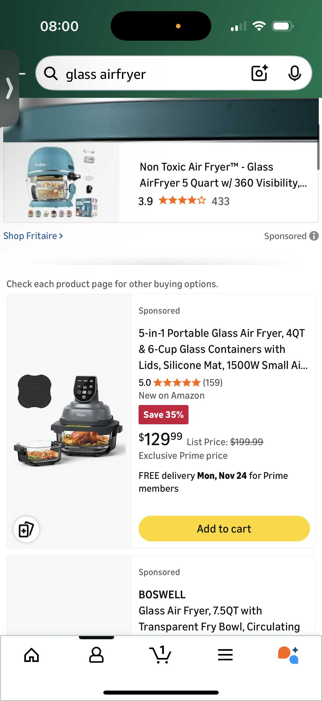Tap the compare items icon on product image
The width and height of the screenshot is (322, 701).
[x=26, y=529]
